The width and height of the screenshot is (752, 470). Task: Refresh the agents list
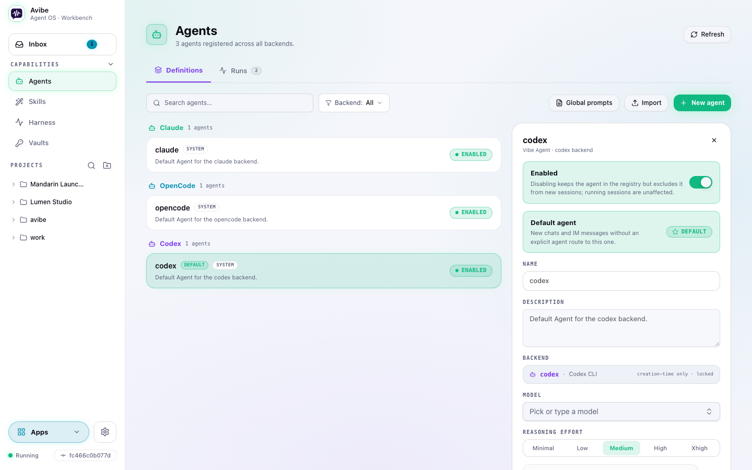707,34
